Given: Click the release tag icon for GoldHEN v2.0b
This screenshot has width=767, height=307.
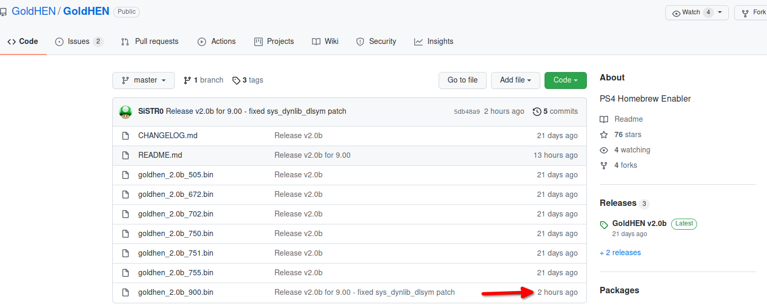Looking at the screenshot, I should coord(604,225).
